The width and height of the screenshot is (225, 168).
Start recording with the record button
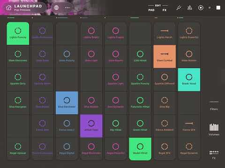pyautogui.click(x=201, y=7)
